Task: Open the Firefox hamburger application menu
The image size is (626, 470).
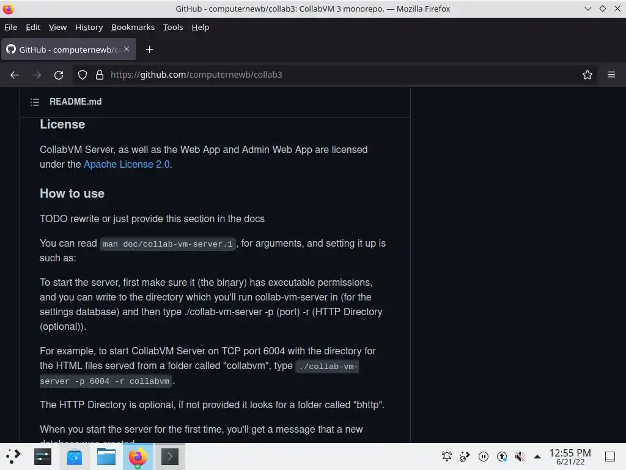Action: pos(611,75)
